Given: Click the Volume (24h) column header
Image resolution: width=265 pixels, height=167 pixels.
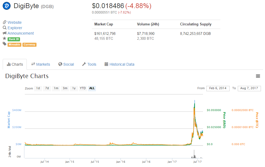Looking at the screenshot, I should point(148,24).
